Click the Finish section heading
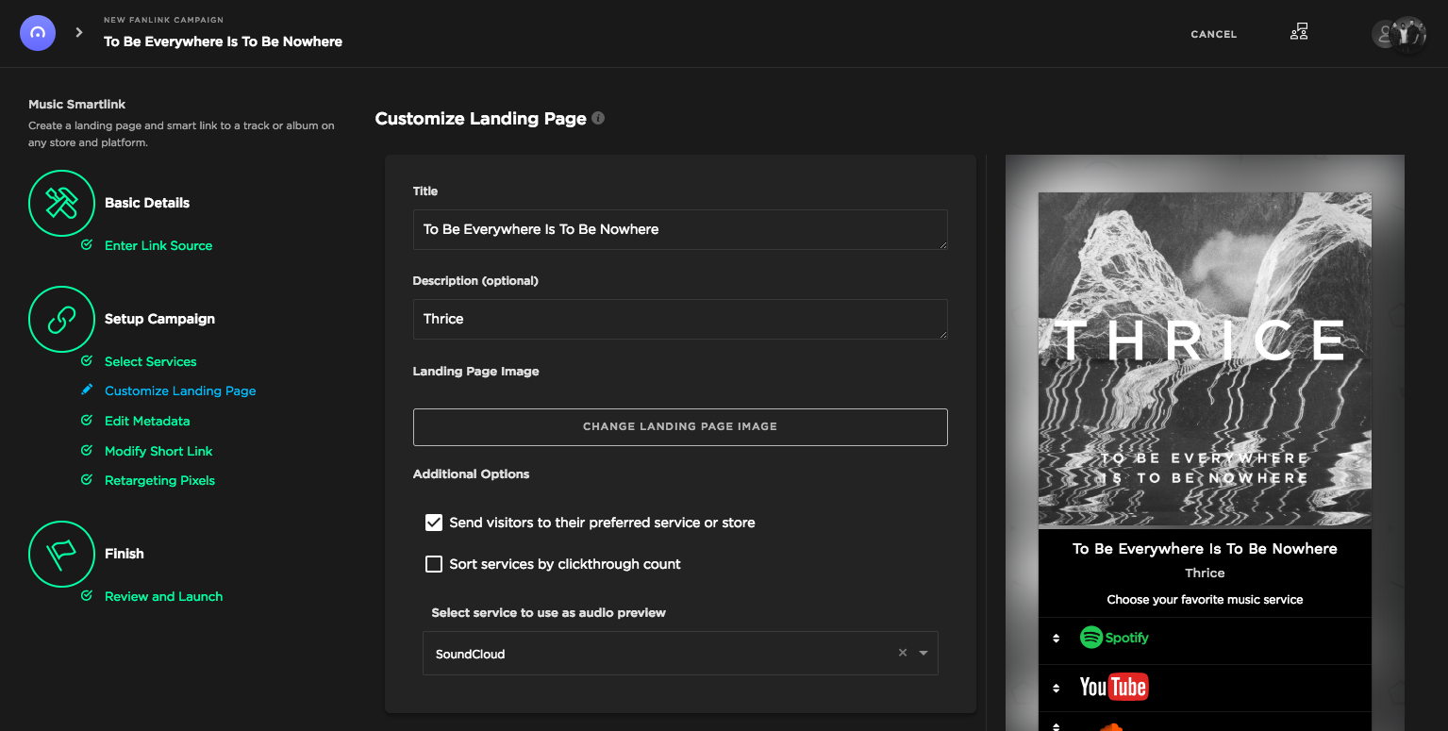This screenshot has width=1448, height=731. [125, 554]
